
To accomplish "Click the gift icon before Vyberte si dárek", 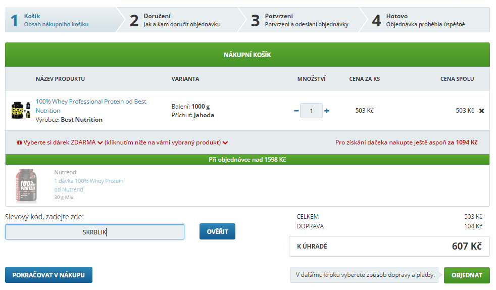I will pyautogui.click(x=19, y=142).
